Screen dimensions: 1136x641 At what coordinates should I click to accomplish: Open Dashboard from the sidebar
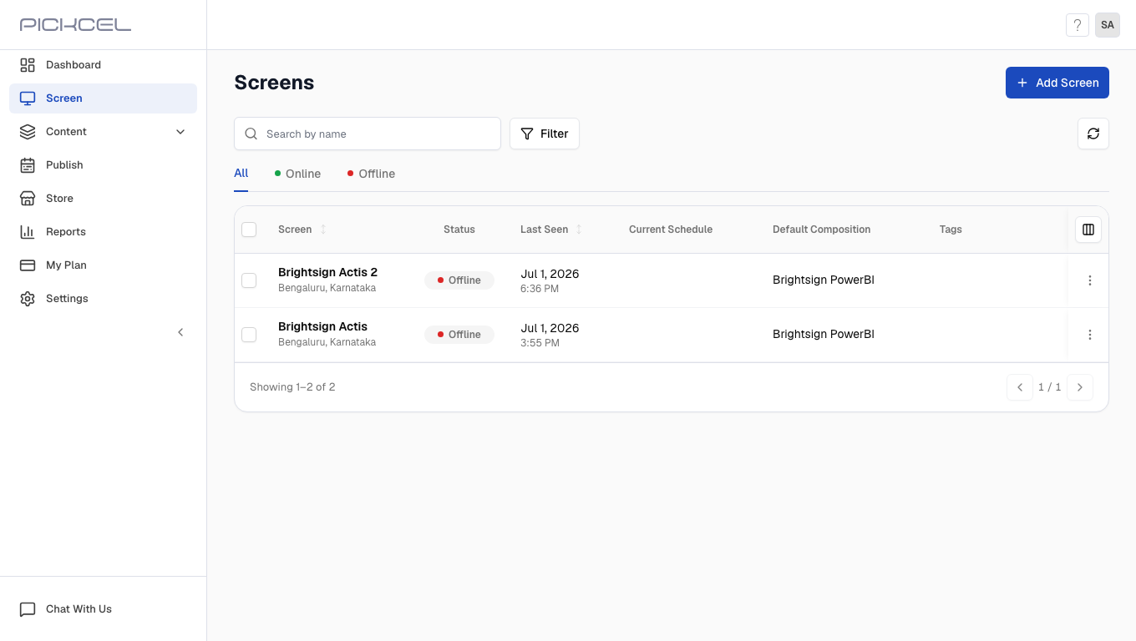coord(104,65)
